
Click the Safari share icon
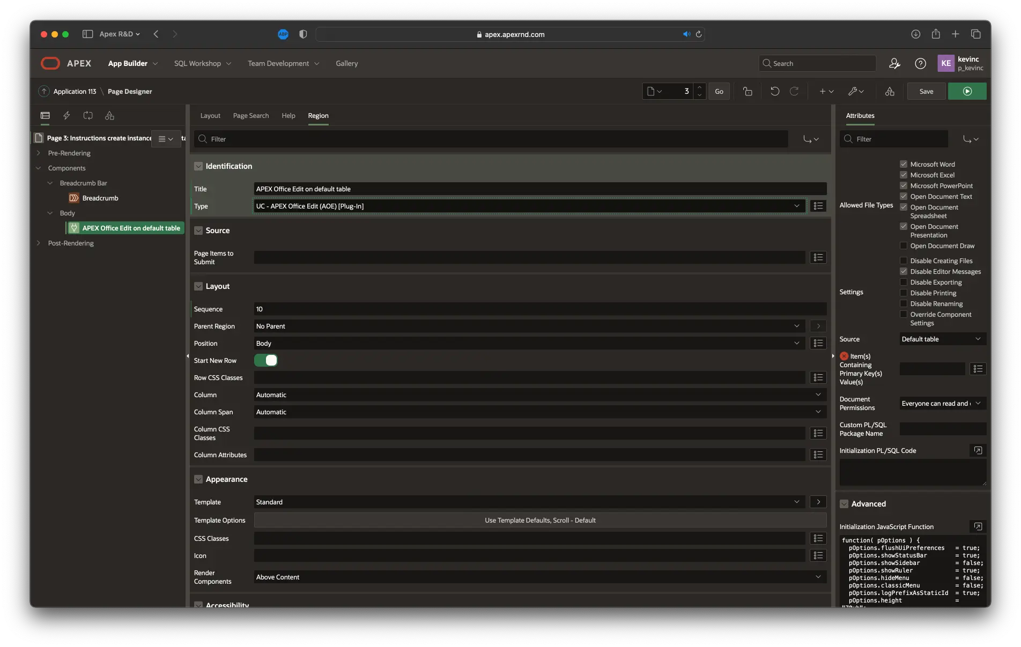tap(936, 34)
